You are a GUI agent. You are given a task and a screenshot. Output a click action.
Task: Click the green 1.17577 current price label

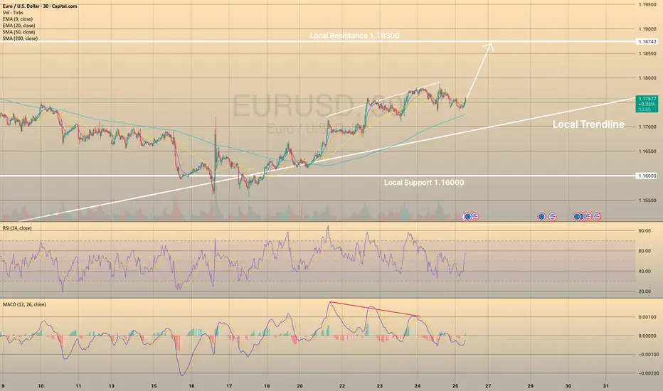point(647,104)
